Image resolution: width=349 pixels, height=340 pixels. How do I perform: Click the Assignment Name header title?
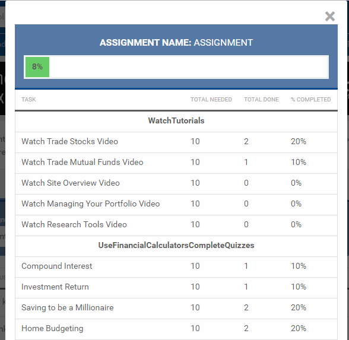point(176,43)
